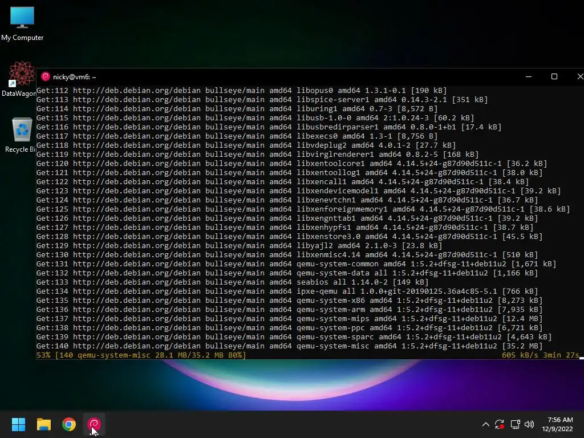Click the 53% download progress status text
584x438 pixels.
click(x=141, y=355)
